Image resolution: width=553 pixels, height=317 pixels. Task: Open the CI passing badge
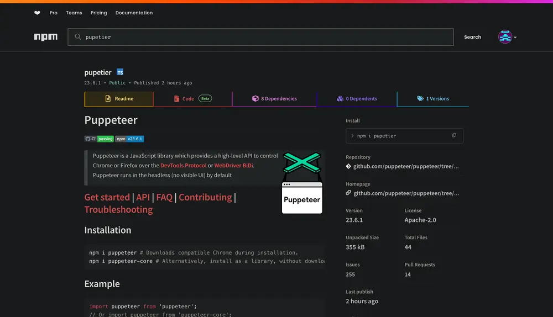(x=99, y=139)
